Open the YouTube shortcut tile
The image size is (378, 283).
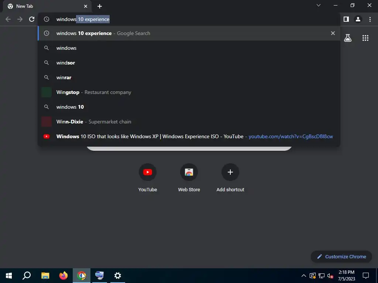(148, 178)
